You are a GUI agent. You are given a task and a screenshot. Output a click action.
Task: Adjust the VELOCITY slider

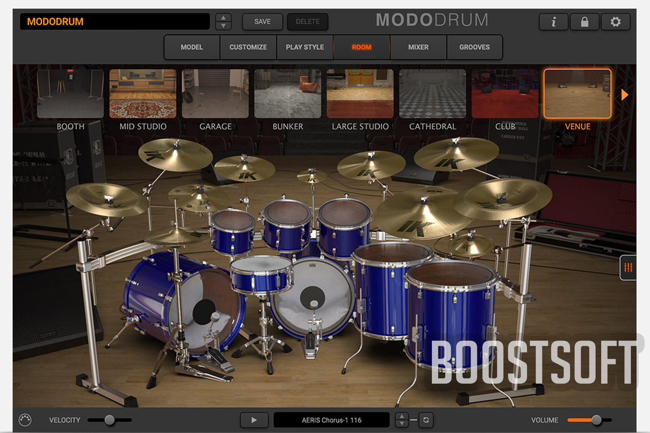pyautogui.click(x=109, y=420)
